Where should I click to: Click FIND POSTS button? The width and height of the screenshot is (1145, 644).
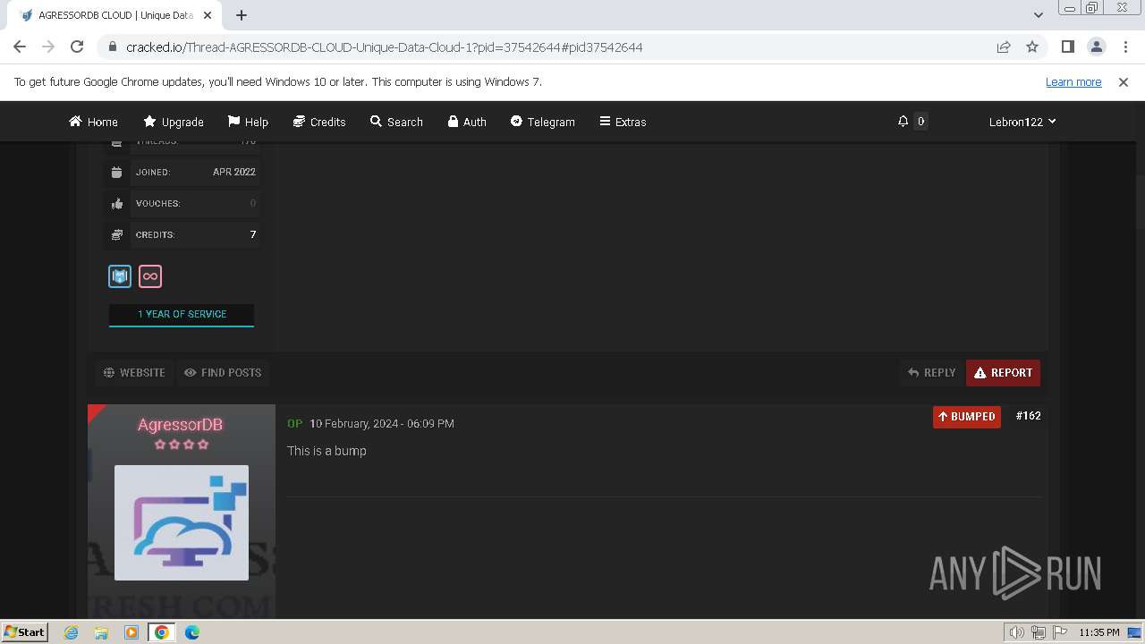(x=223, y=373)
